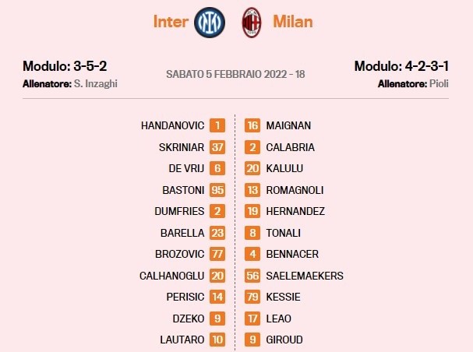Click Bastoni's number 95 badge

(x=217, y=190)
